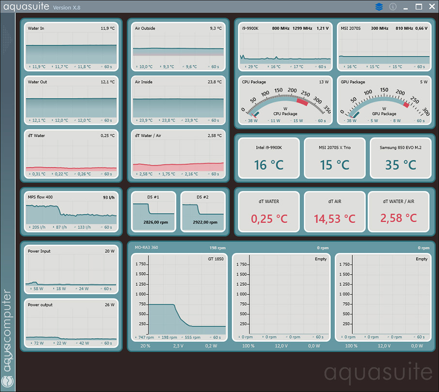Click the 1299 MHz CPU clock value

tap(302, 28)
